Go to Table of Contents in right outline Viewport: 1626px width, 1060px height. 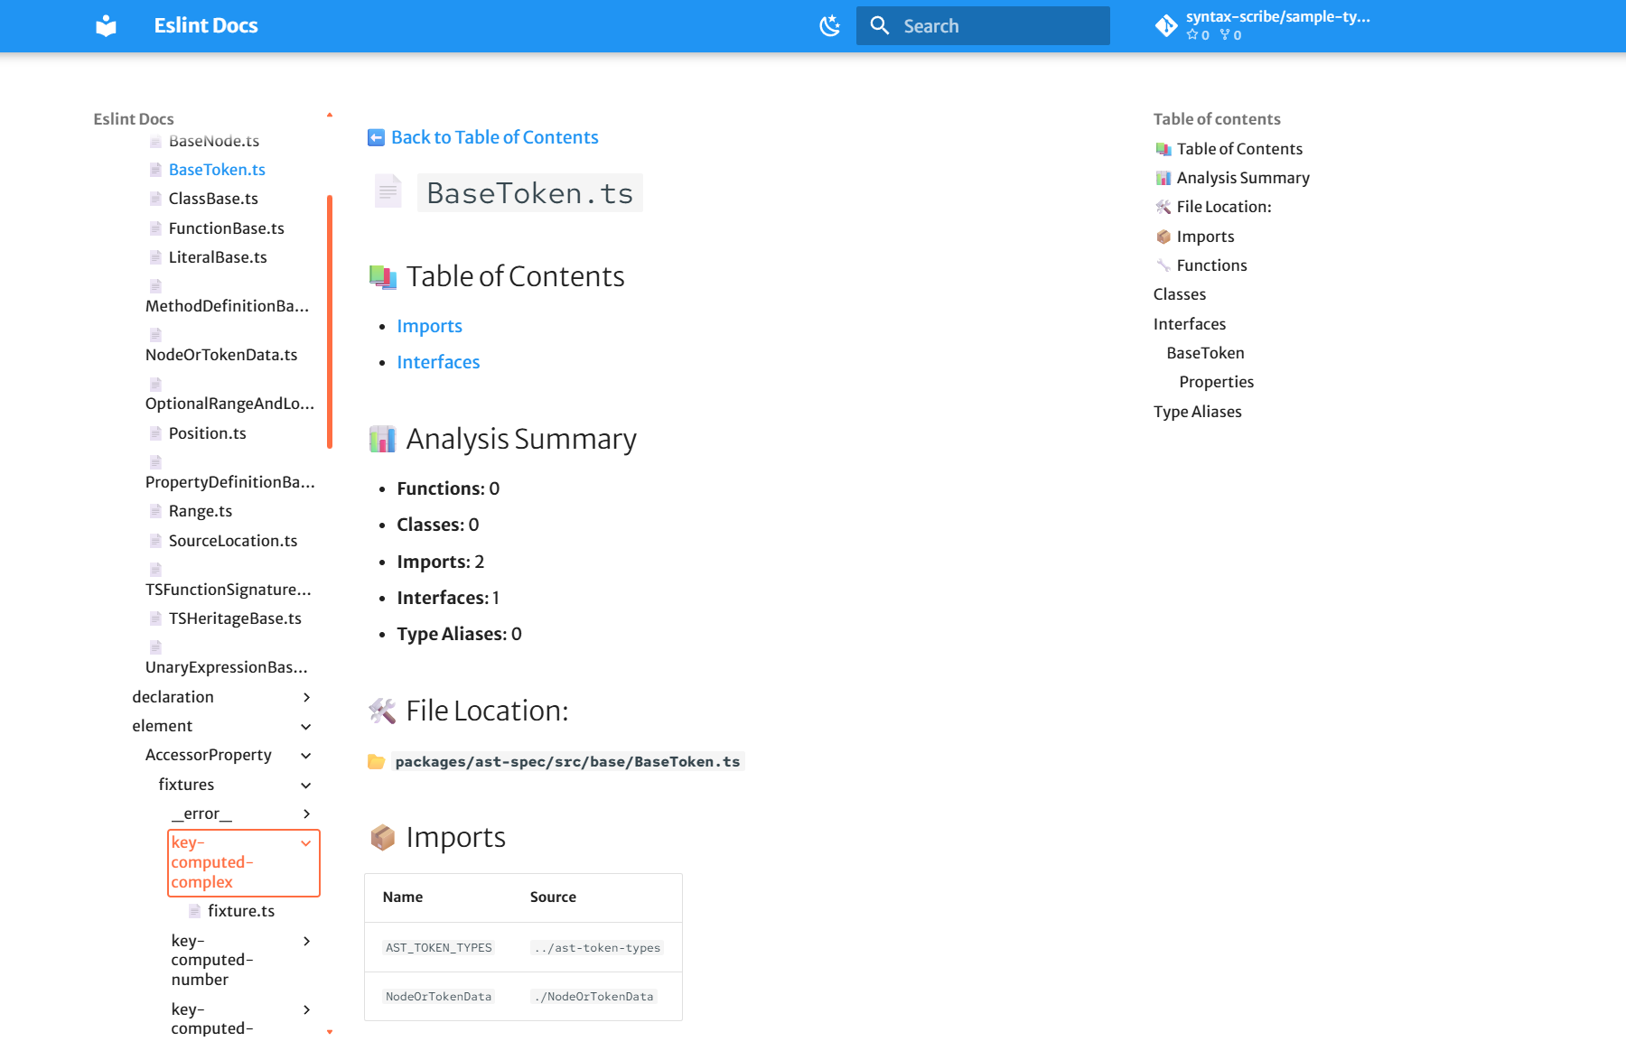1239,149
